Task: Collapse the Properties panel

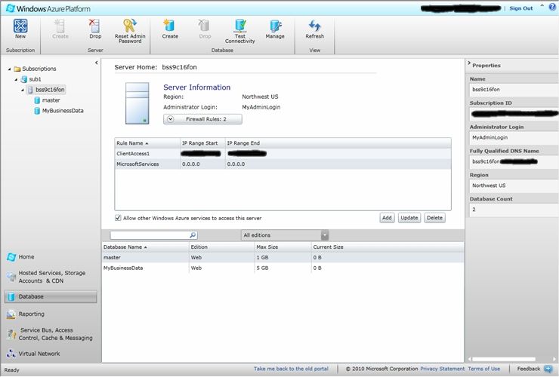Action: click(x=469, y=63)
